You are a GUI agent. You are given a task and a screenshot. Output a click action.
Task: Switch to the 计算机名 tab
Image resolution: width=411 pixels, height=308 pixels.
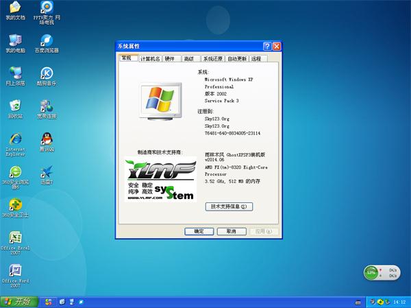pyautogui.click(x=150, y=59)
